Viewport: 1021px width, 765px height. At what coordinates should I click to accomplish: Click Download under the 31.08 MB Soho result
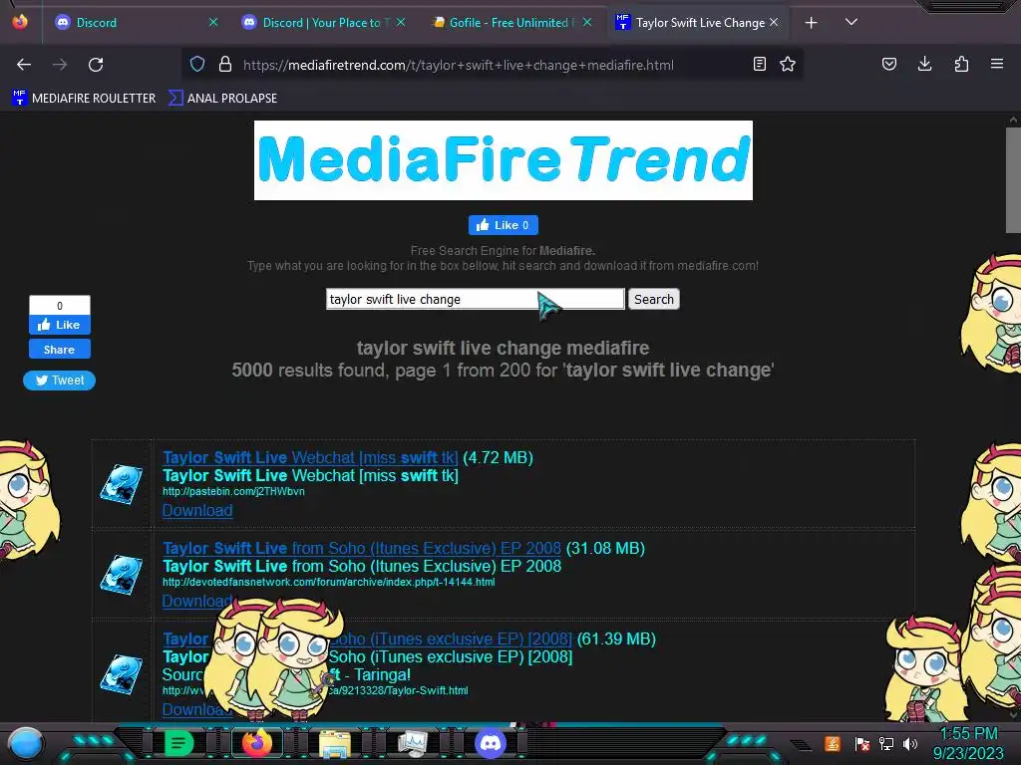197,601
